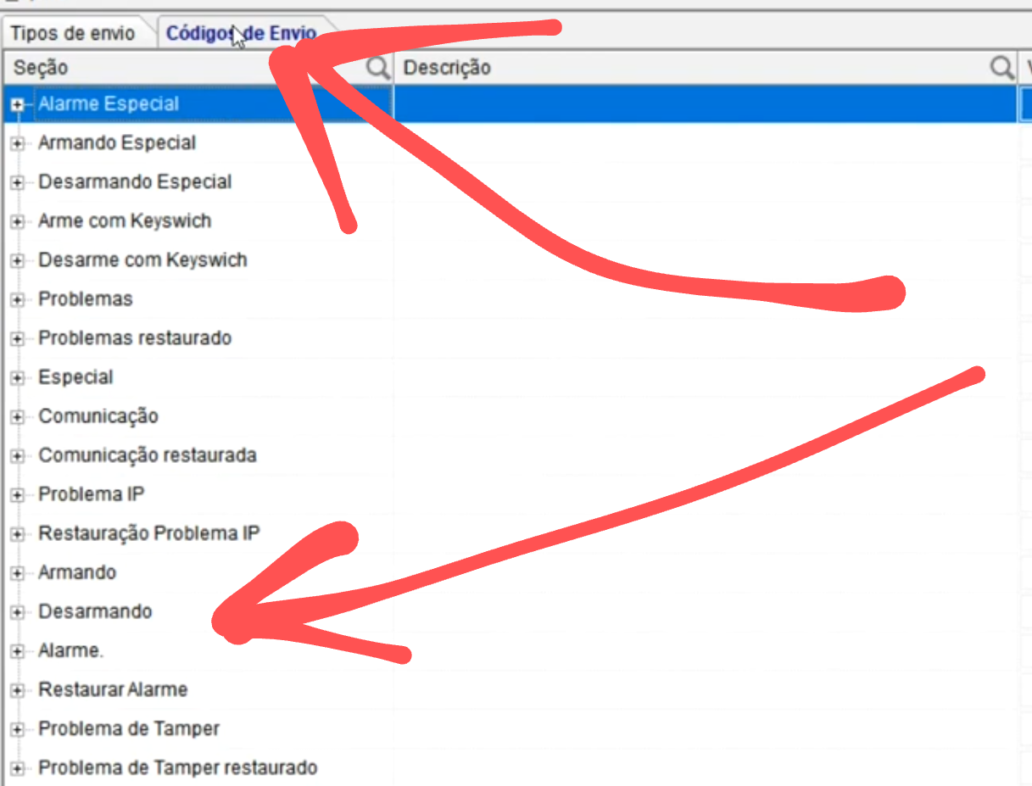Expand the Problema IP node
This screenshot has height=786, width=1032.
click(x=17, y=494)
